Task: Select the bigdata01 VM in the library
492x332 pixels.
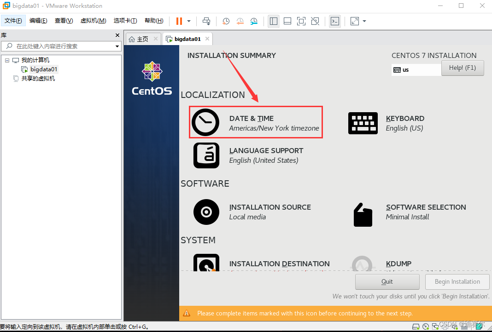Action: pos(44,69)
